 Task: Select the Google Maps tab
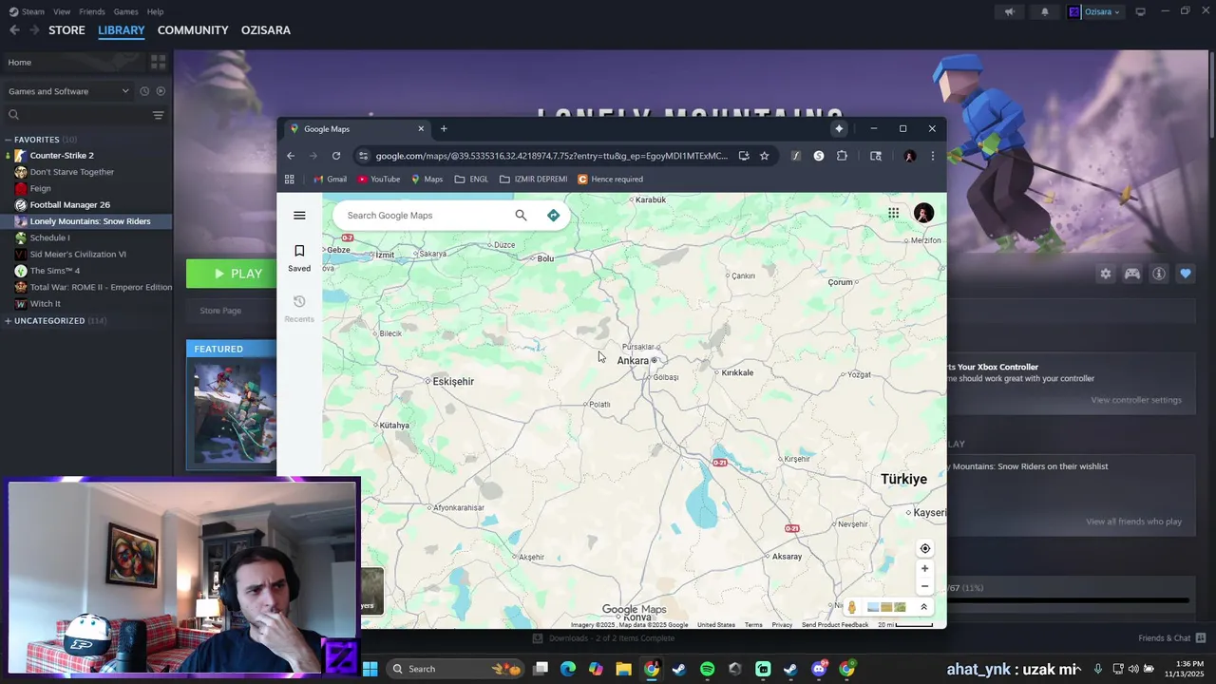(x=357, y=128)
